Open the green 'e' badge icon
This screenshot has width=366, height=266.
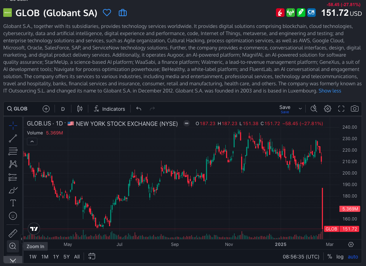click(x=291, y=13)
